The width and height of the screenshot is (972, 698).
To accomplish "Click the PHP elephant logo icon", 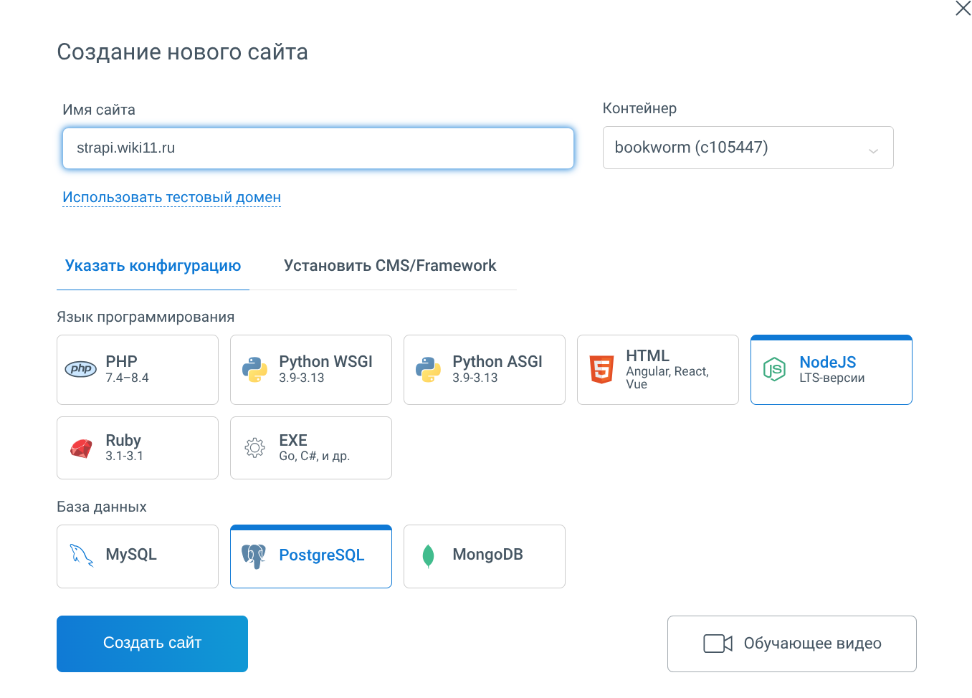I will tap(81, 369).
